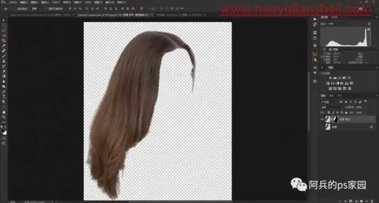
Task: Switch to the 路径 (Paths) tab
Action: coord(340,95)
